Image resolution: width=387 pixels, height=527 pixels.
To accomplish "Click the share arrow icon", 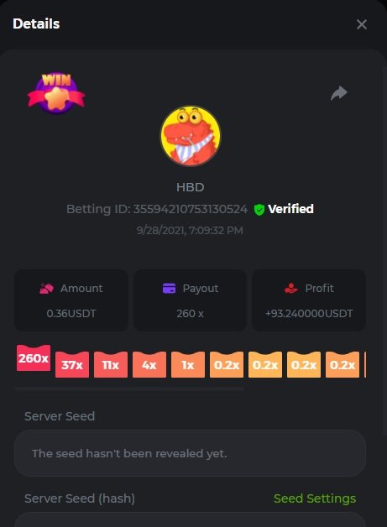I will click(339, 93).
